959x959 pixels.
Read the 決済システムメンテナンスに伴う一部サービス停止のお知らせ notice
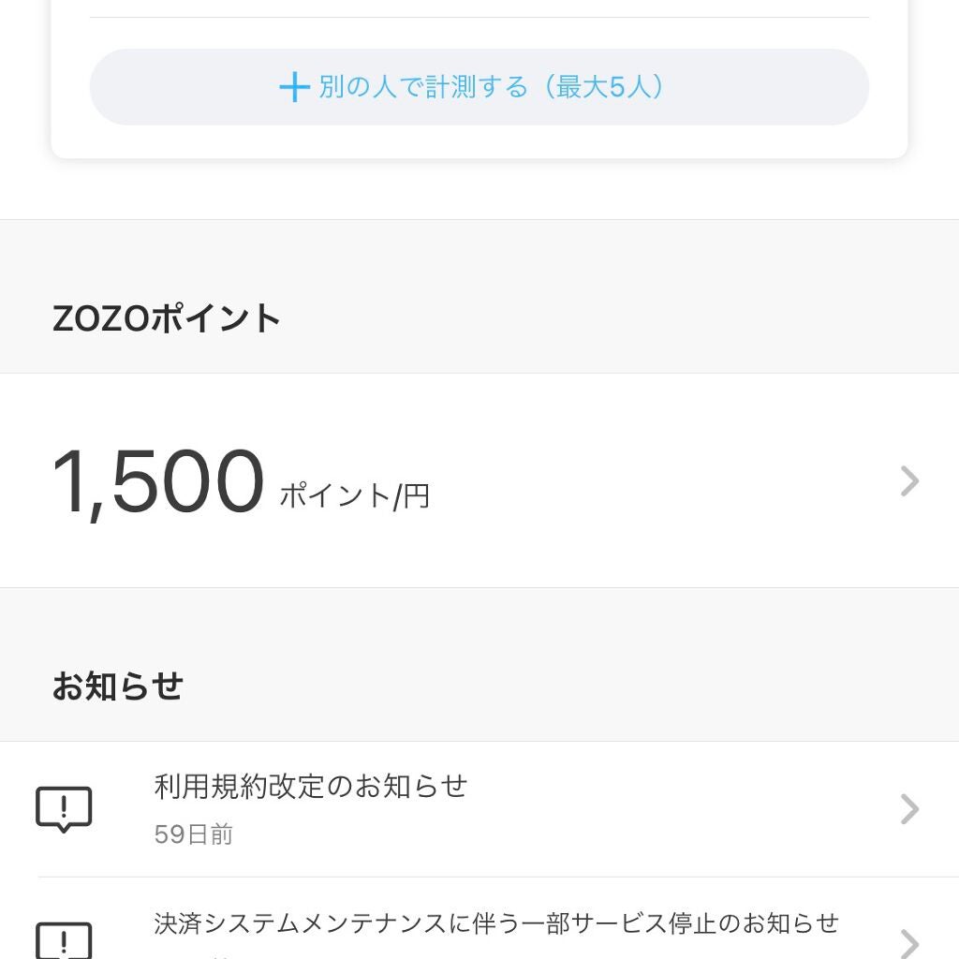tap(495, 923)
